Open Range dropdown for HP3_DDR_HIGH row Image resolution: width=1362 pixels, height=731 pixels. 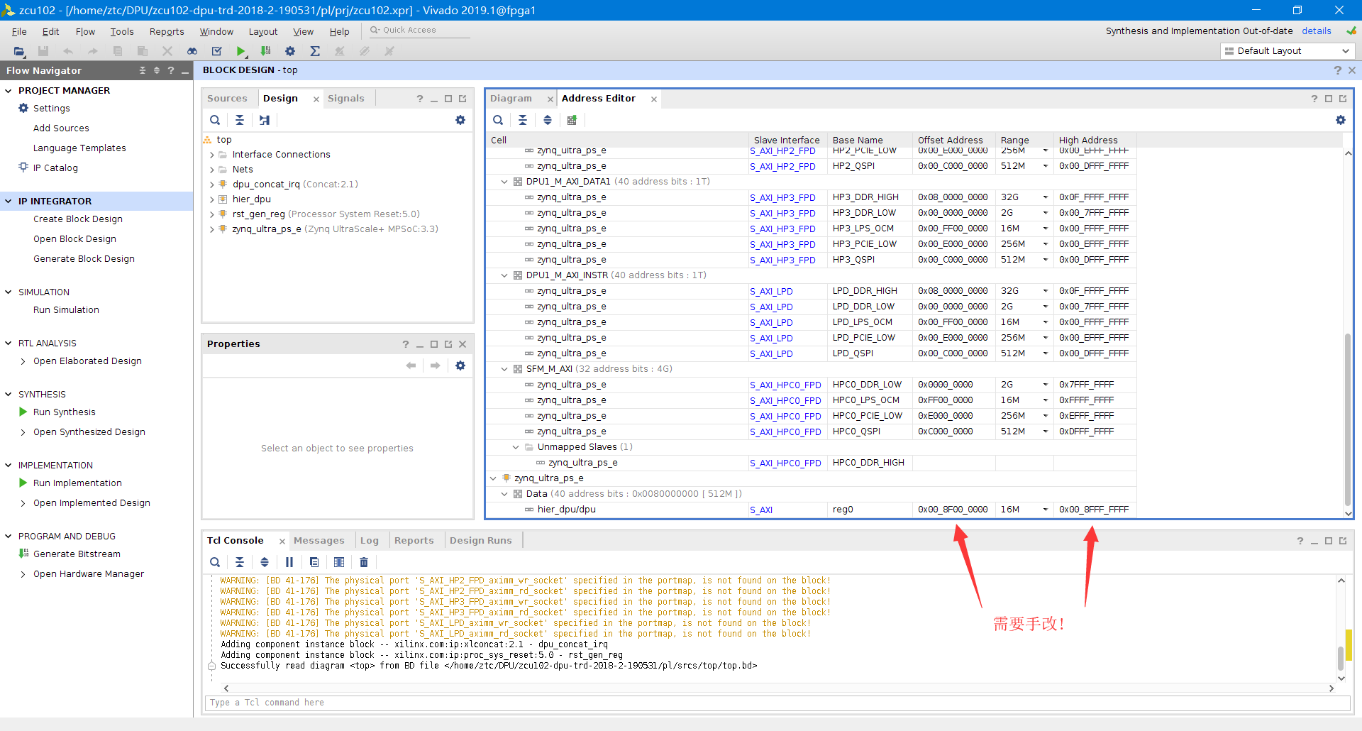pos(1045,197)
